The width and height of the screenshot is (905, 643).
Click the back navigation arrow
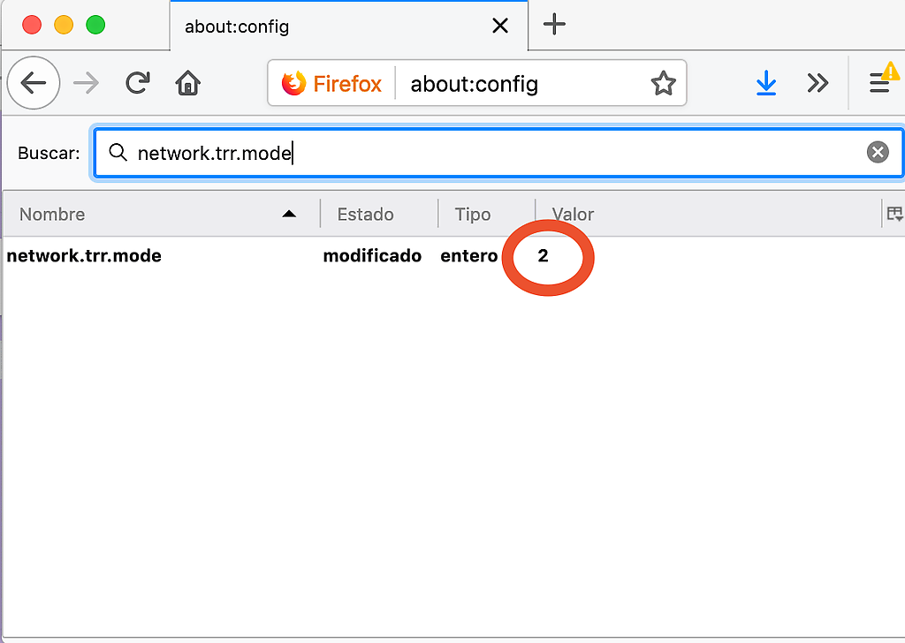click(34, 84)
